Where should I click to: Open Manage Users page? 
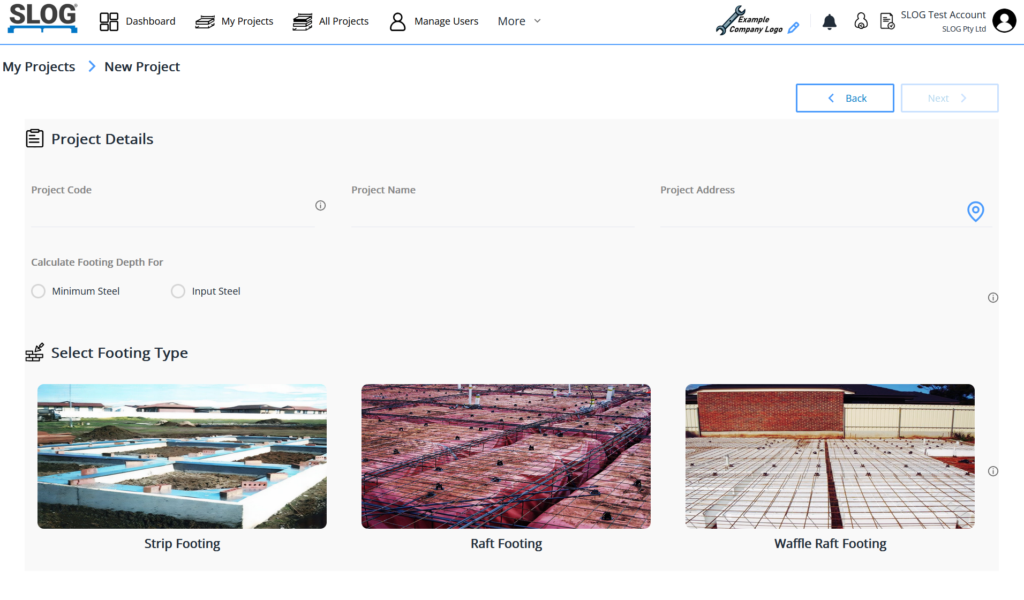434,21
